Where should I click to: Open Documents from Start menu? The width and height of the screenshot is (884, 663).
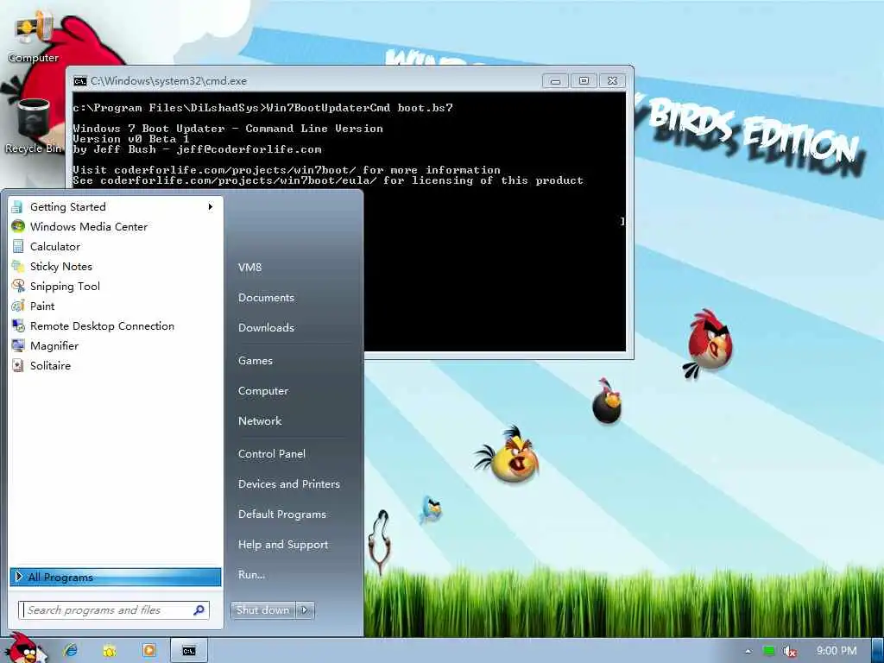tap(266, 298)
